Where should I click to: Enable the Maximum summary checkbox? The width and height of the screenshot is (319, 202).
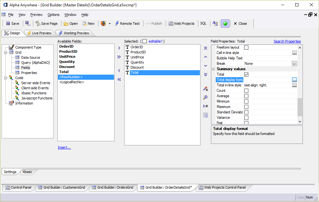[246, 107]
